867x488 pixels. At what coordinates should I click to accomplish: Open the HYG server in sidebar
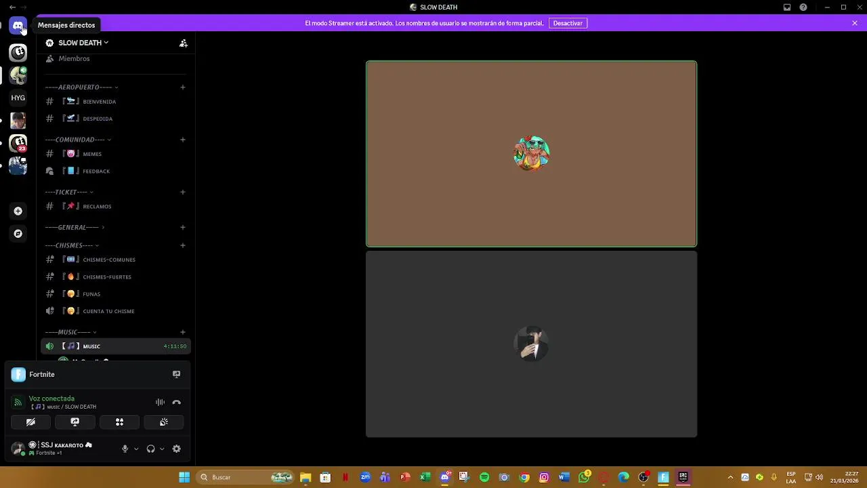tap(18, 98)
